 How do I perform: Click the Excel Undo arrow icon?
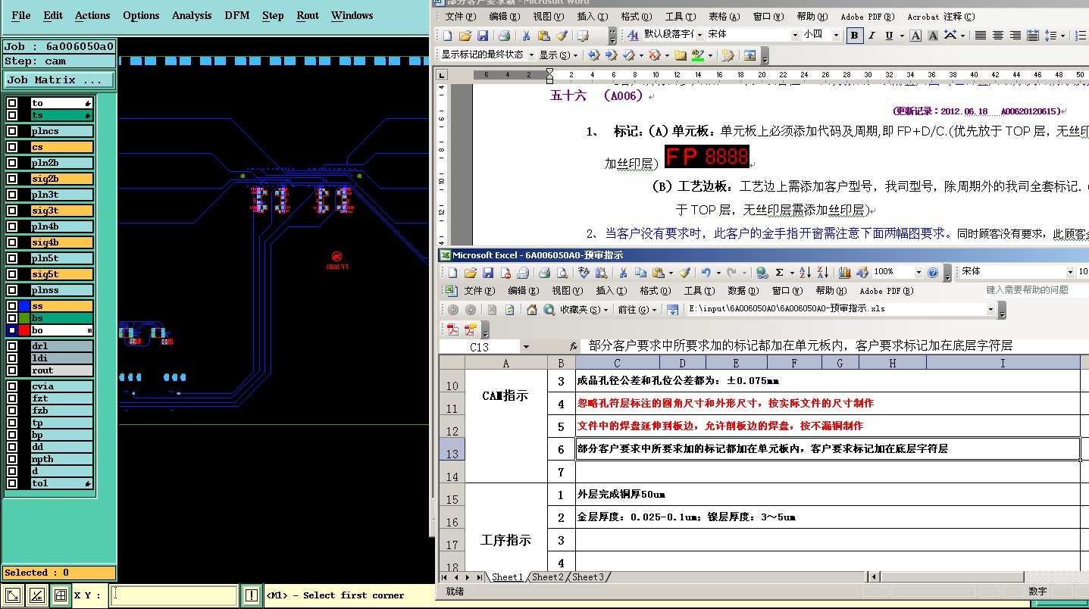click(x=706, y=273)
